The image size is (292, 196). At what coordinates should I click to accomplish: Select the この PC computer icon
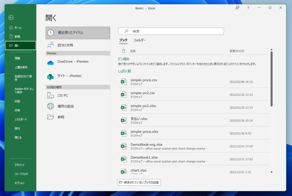pos(51,96)
